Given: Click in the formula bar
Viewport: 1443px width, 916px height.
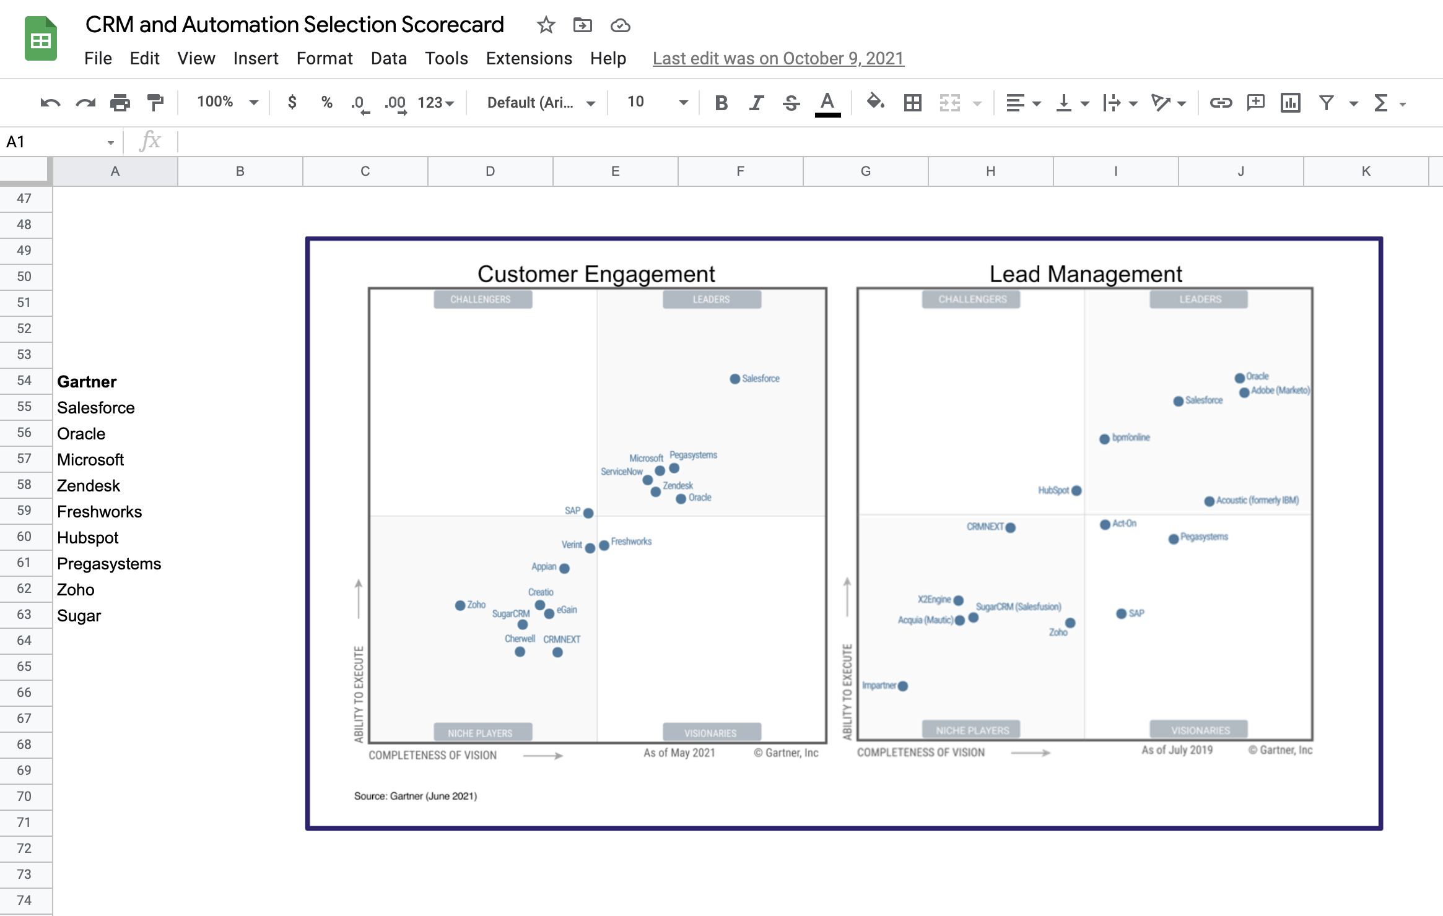Looking at the screenshot, I should (x=810, y=142).
